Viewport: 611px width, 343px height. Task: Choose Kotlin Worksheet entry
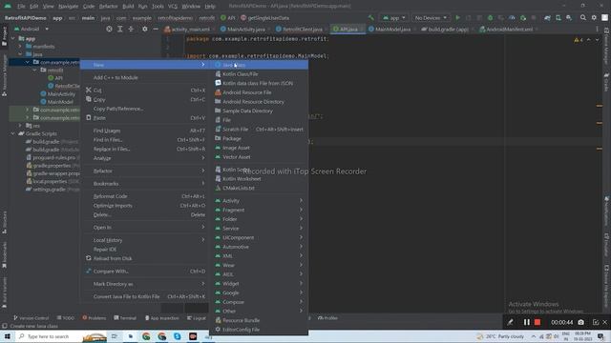(x=259, y=179)
